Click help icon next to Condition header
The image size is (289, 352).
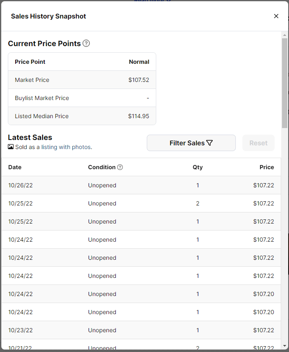click(x=120, y=167)
